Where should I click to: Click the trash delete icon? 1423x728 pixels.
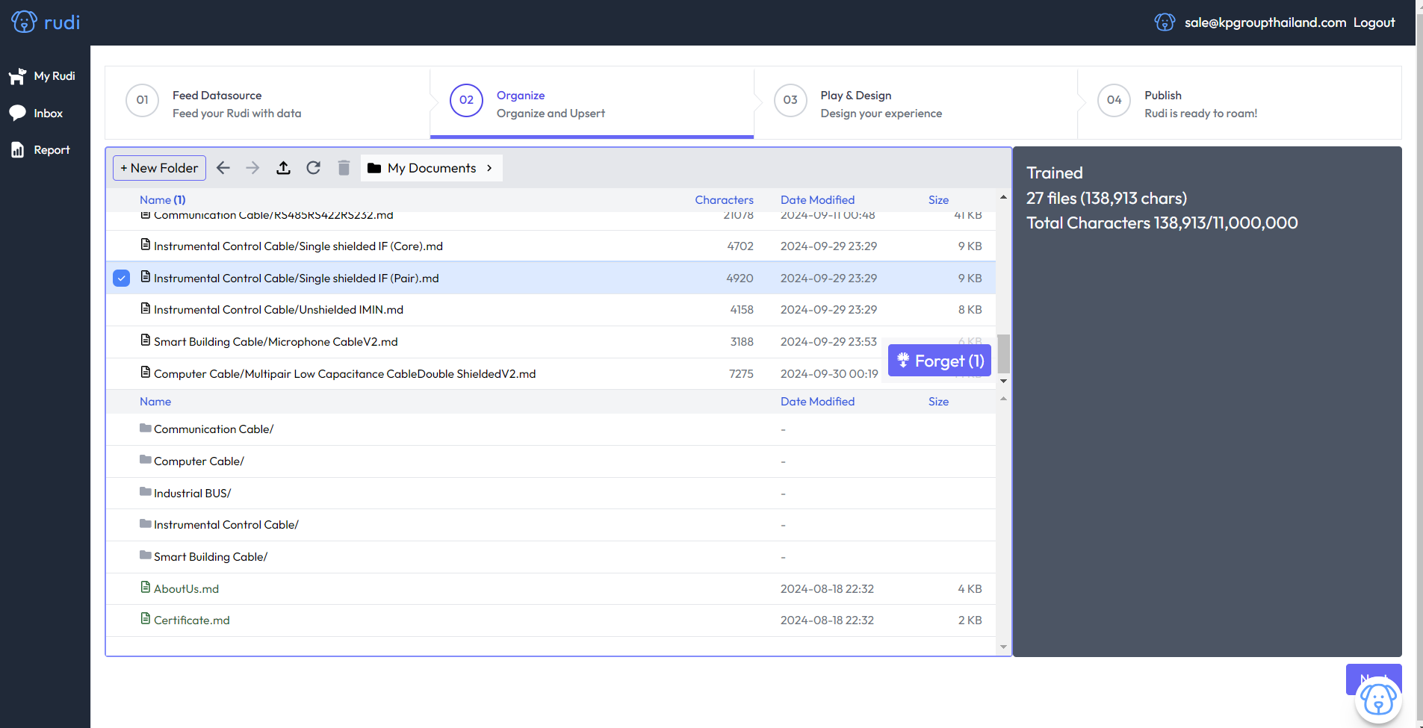(x=344, y=168)
